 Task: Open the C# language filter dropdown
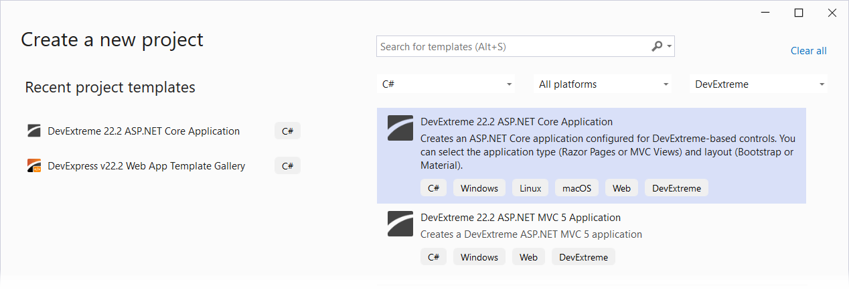pos(447,84)
